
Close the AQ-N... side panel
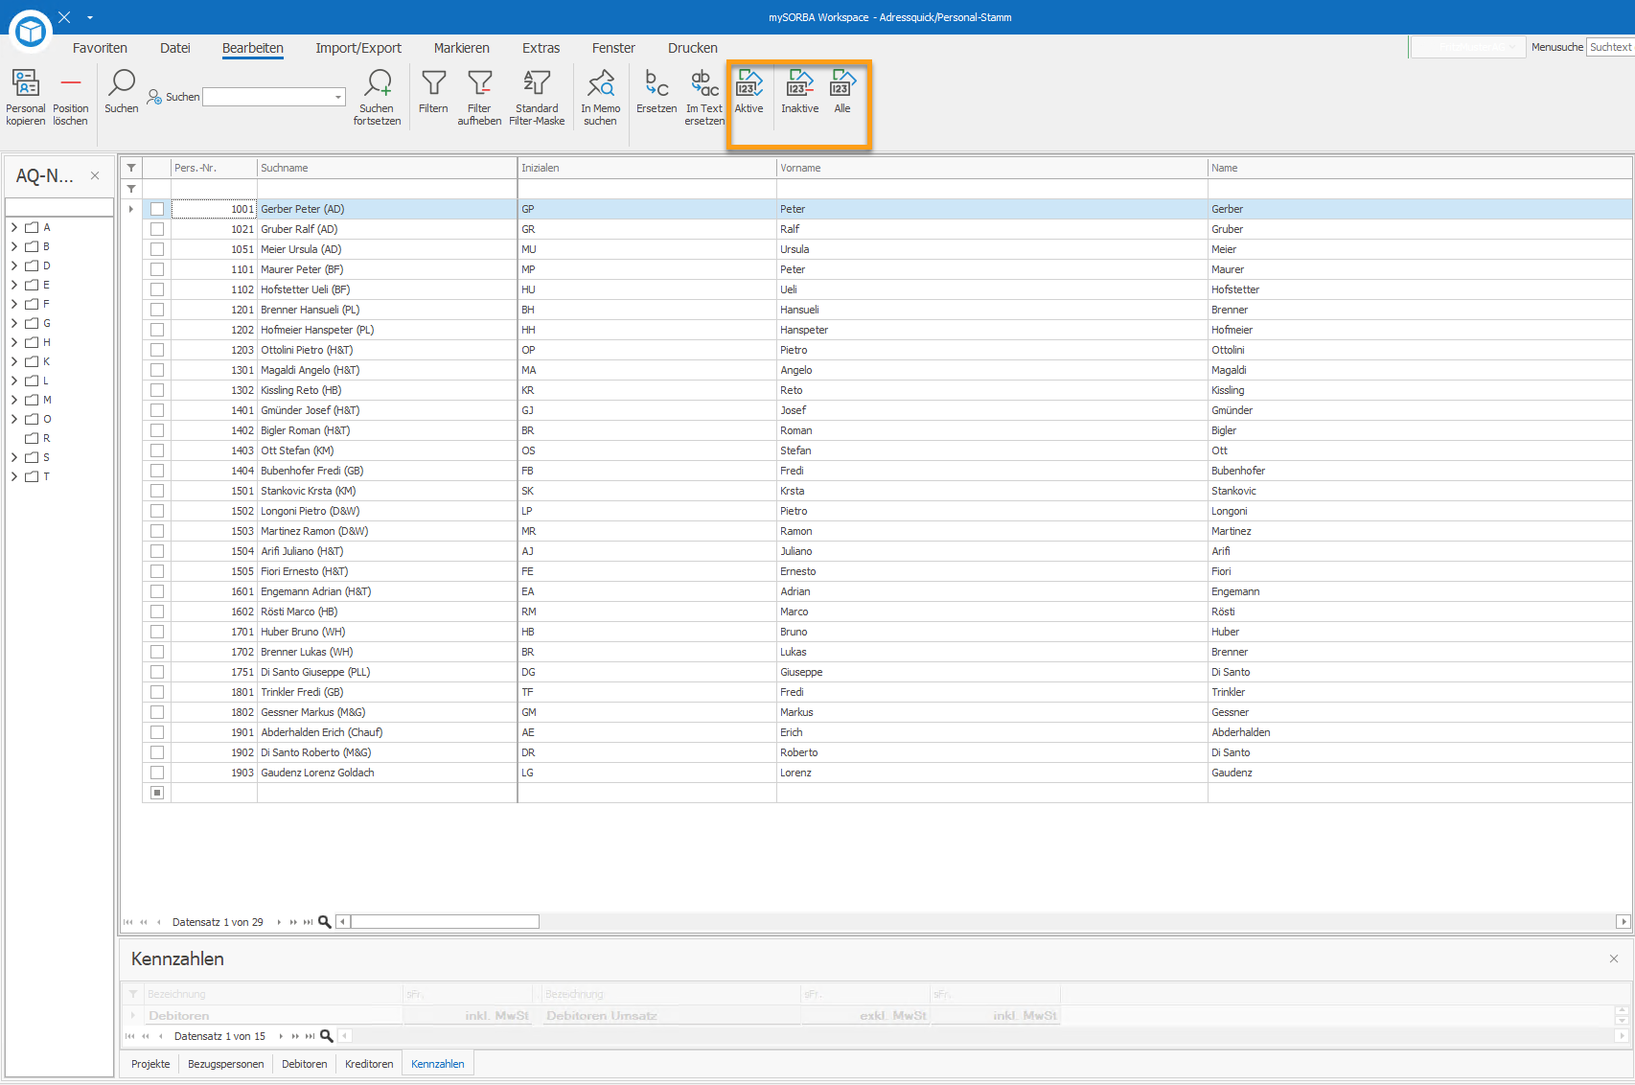95,175
